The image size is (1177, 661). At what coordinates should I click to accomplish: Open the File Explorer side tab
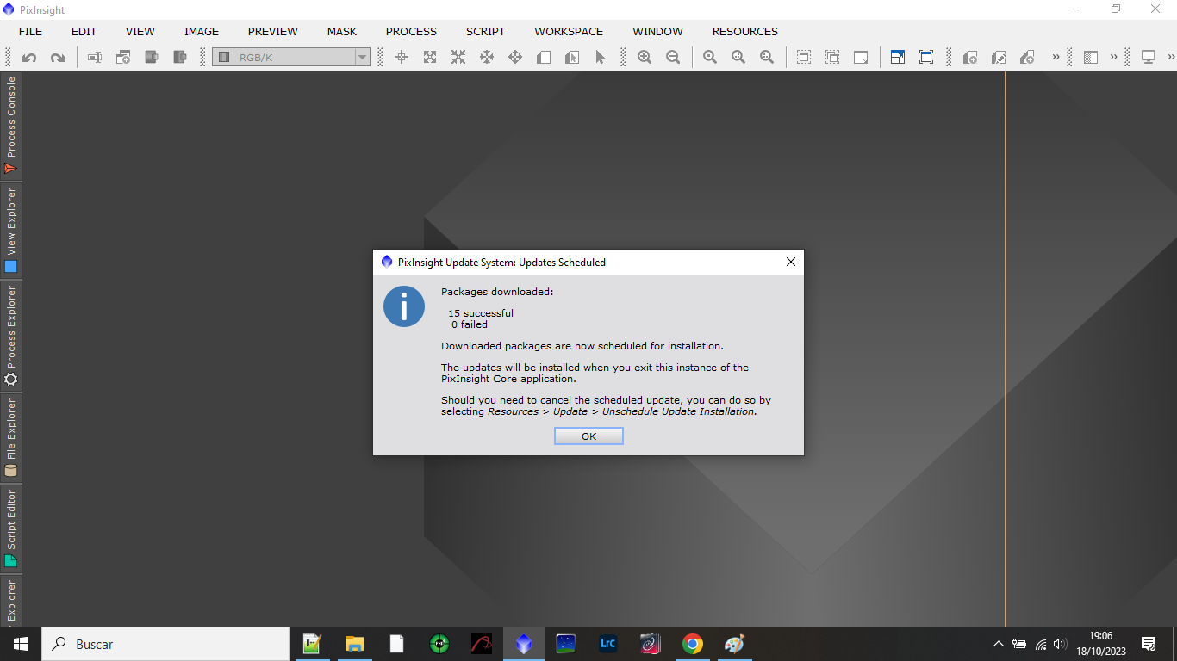[x=11, y=437]
